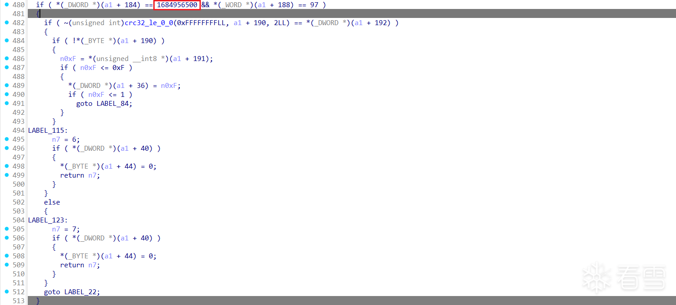Click line number 513
The height and width of the screenshot is (305, 676).
pyautogui.click(x=19, y=301)
